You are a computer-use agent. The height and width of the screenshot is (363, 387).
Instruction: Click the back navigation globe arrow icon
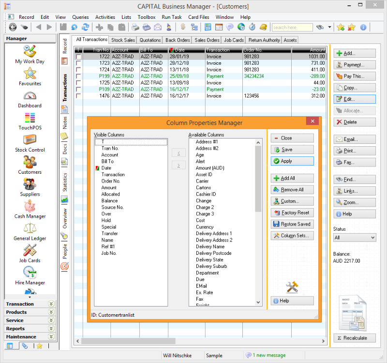(x=13, y=27)
